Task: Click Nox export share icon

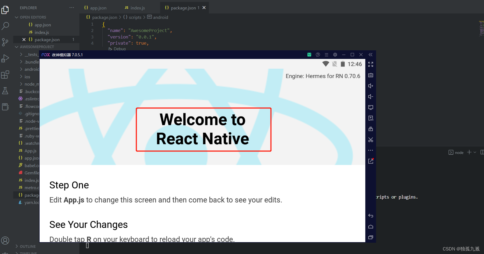Action: (x=371, y=161)
